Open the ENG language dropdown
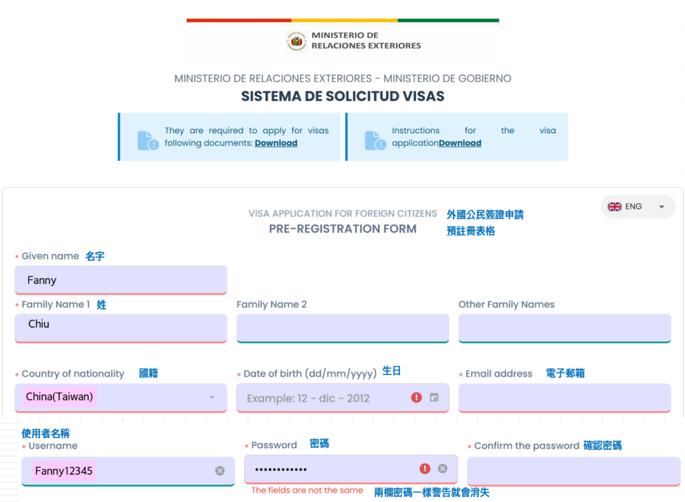This screenshot has width=685, height=502. [x=661, y=207]
